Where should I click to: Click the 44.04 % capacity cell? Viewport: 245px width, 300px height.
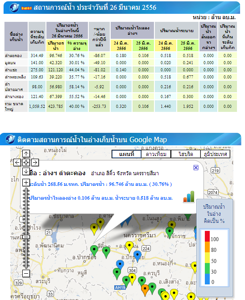(x=77, y=70)
